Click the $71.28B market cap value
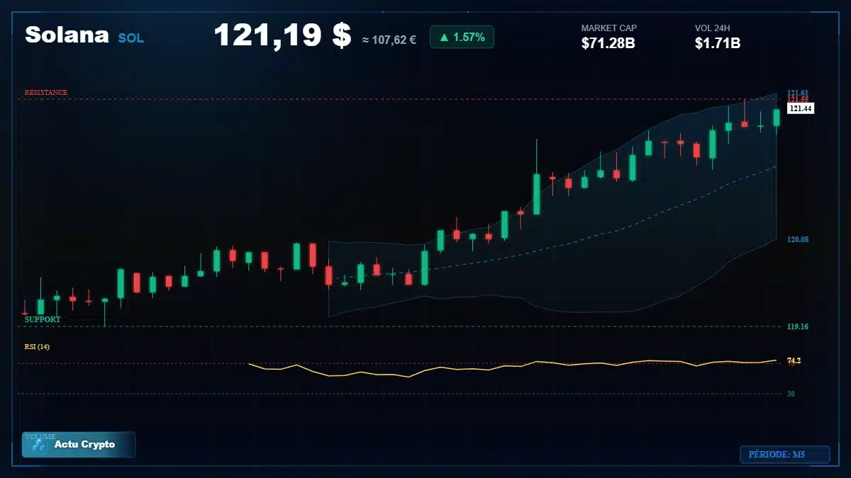The width and height of the screenshot is (851, 478). coord(608,43)
